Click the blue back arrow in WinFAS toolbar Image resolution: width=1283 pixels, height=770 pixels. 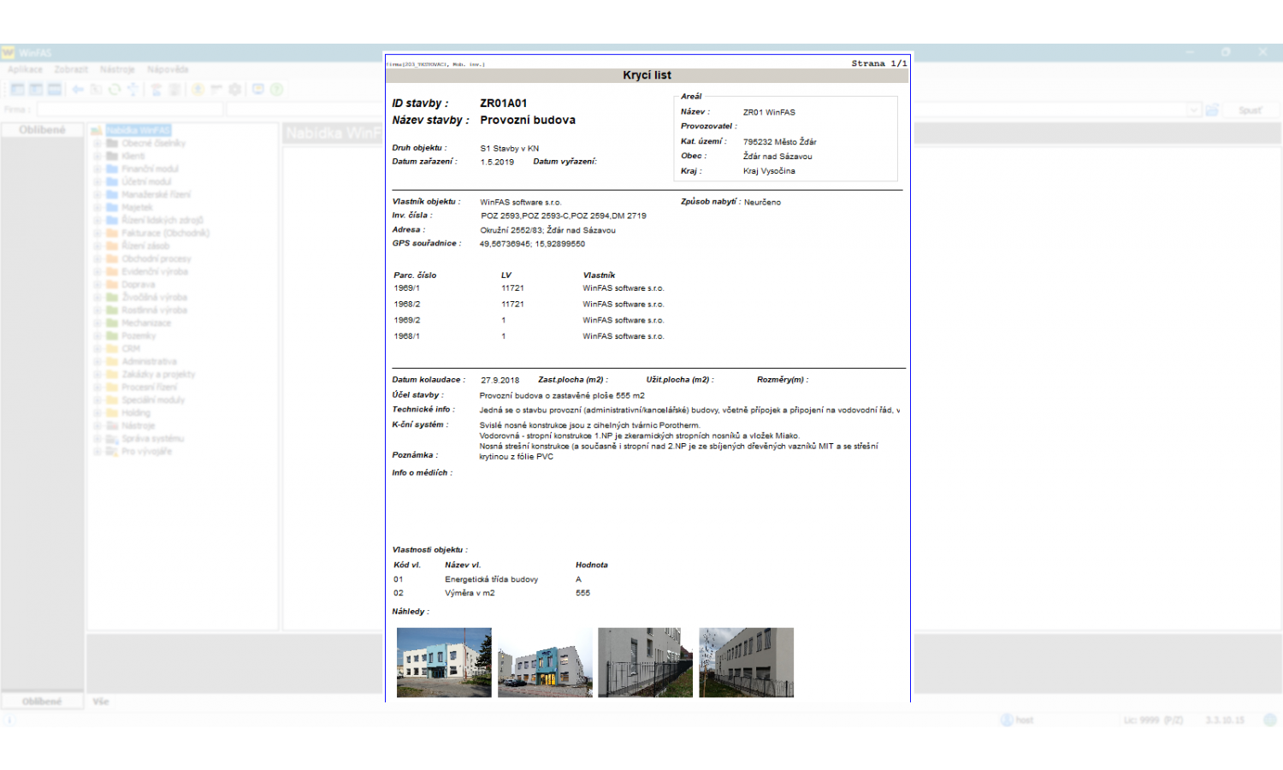[x=78, y=89]
